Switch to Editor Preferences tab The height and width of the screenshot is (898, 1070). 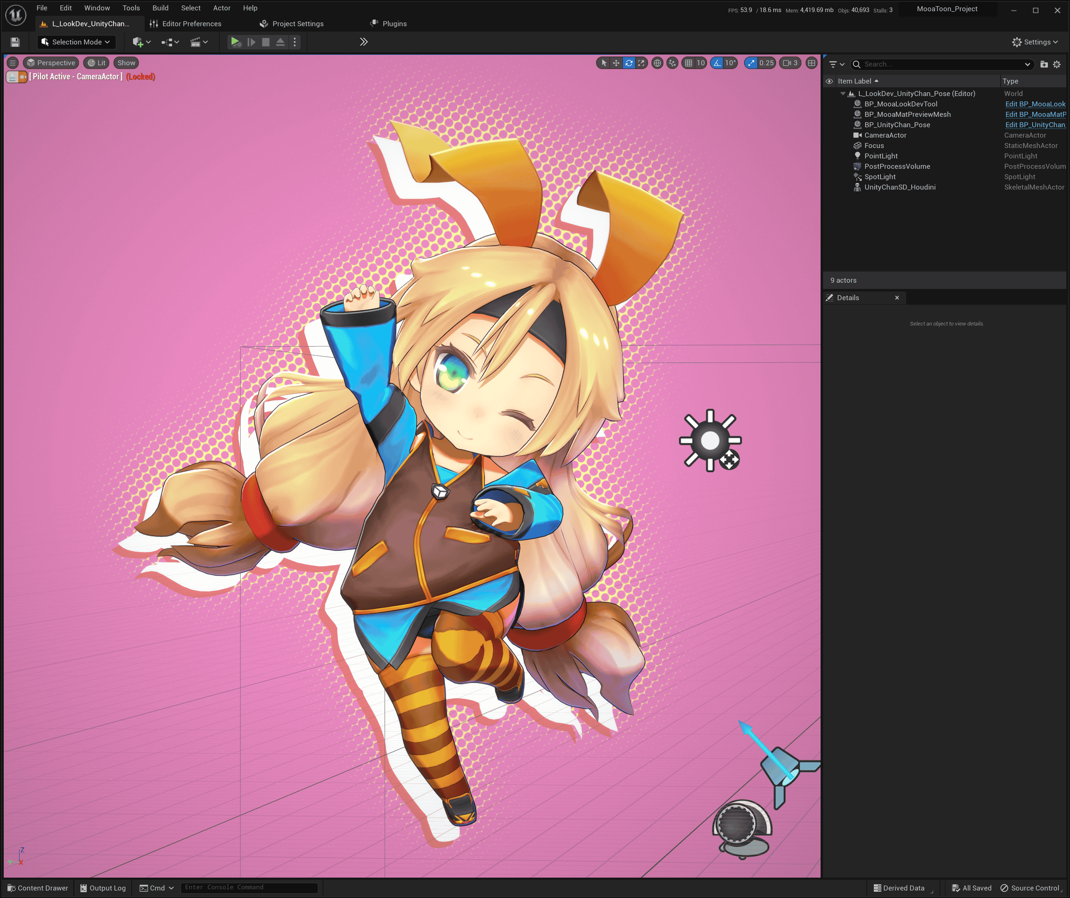(x=186, y=23)
